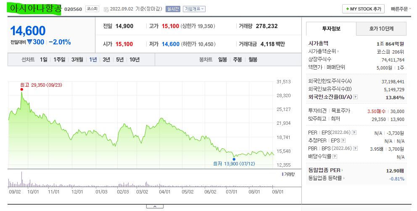Click the 실시간 real-time badge

(173, 9)
